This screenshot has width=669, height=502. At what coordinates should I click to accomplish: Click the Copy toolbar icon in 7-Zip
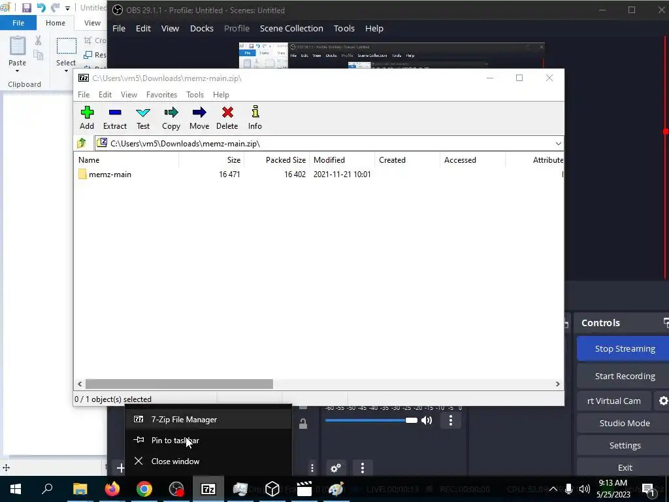(x=171, y=112)
